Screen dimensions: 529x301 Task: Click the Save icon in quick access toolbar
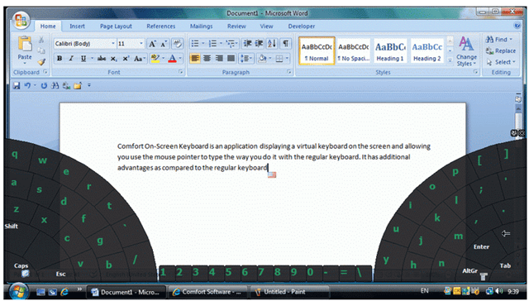(x=17, y=86)
